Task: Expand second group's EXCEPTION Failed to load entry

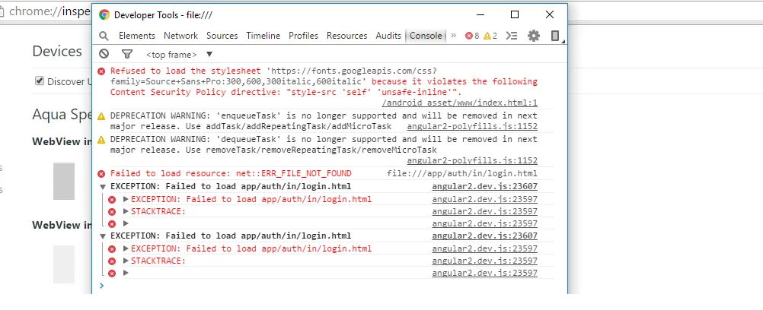Action: (126, 248)
